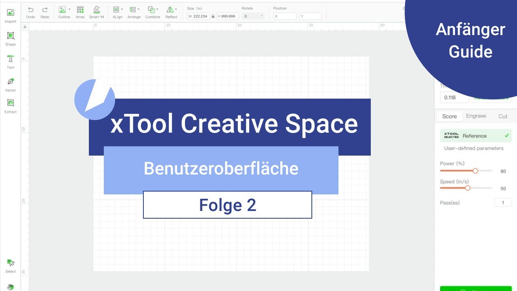Select the Text tool
The width and height of the screenshot is (517, 291).
click(x=11, y=59)
